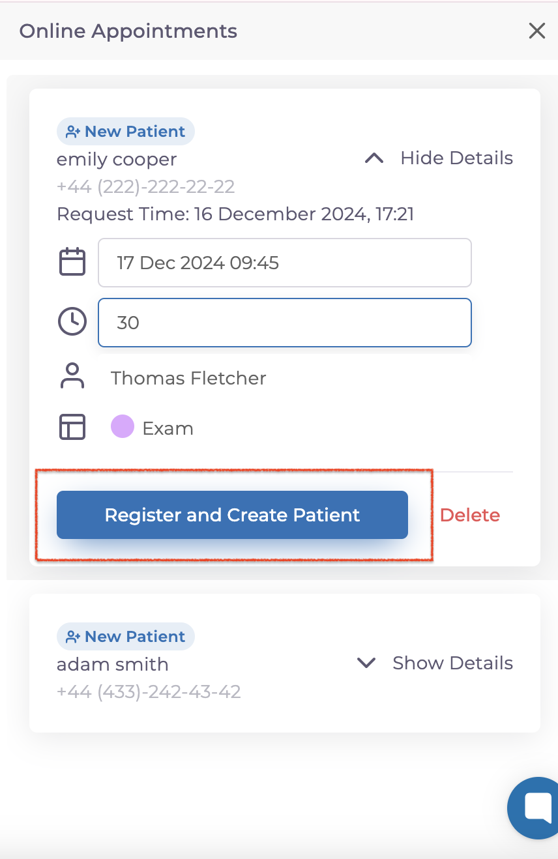Click the New Patient badge for emily cooper
The image size is (558, 859).
click(126, 132)
